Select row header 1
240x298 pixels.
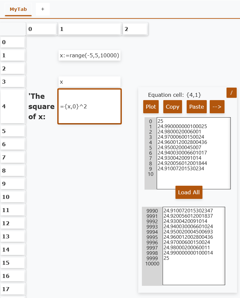point(13,55)
